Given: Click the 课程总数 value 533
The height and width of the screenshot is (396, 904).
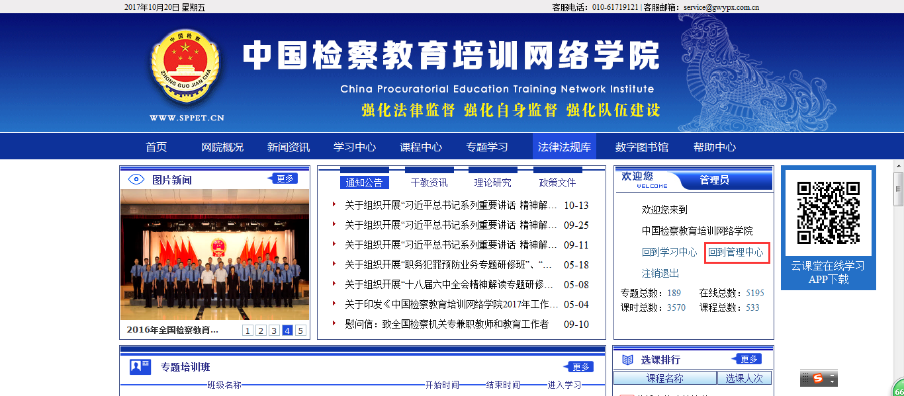Looking at the screenshot, I should (x=752, y=307).
